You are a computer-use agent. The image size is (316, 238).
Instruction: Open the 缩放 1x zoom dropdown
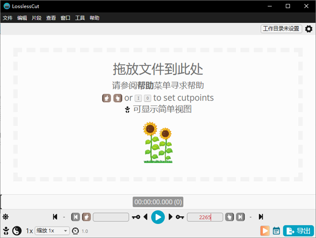53,231
